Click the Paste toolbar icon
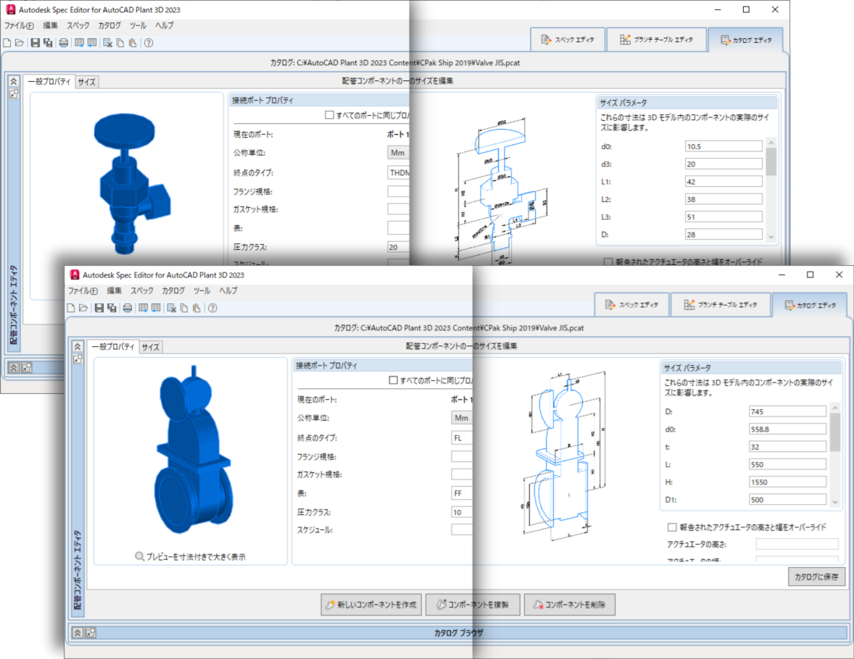 coord(197,307)
